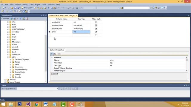This screenshot has width=191, height=107.
Task: Open Visual Studio from the taskbar
Action: click(28, 104)
